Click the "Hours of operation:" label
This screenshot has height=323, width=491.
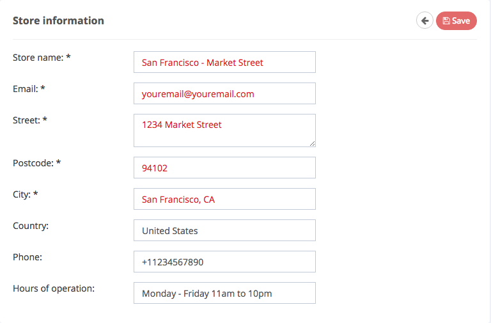[x=54, y=288]
